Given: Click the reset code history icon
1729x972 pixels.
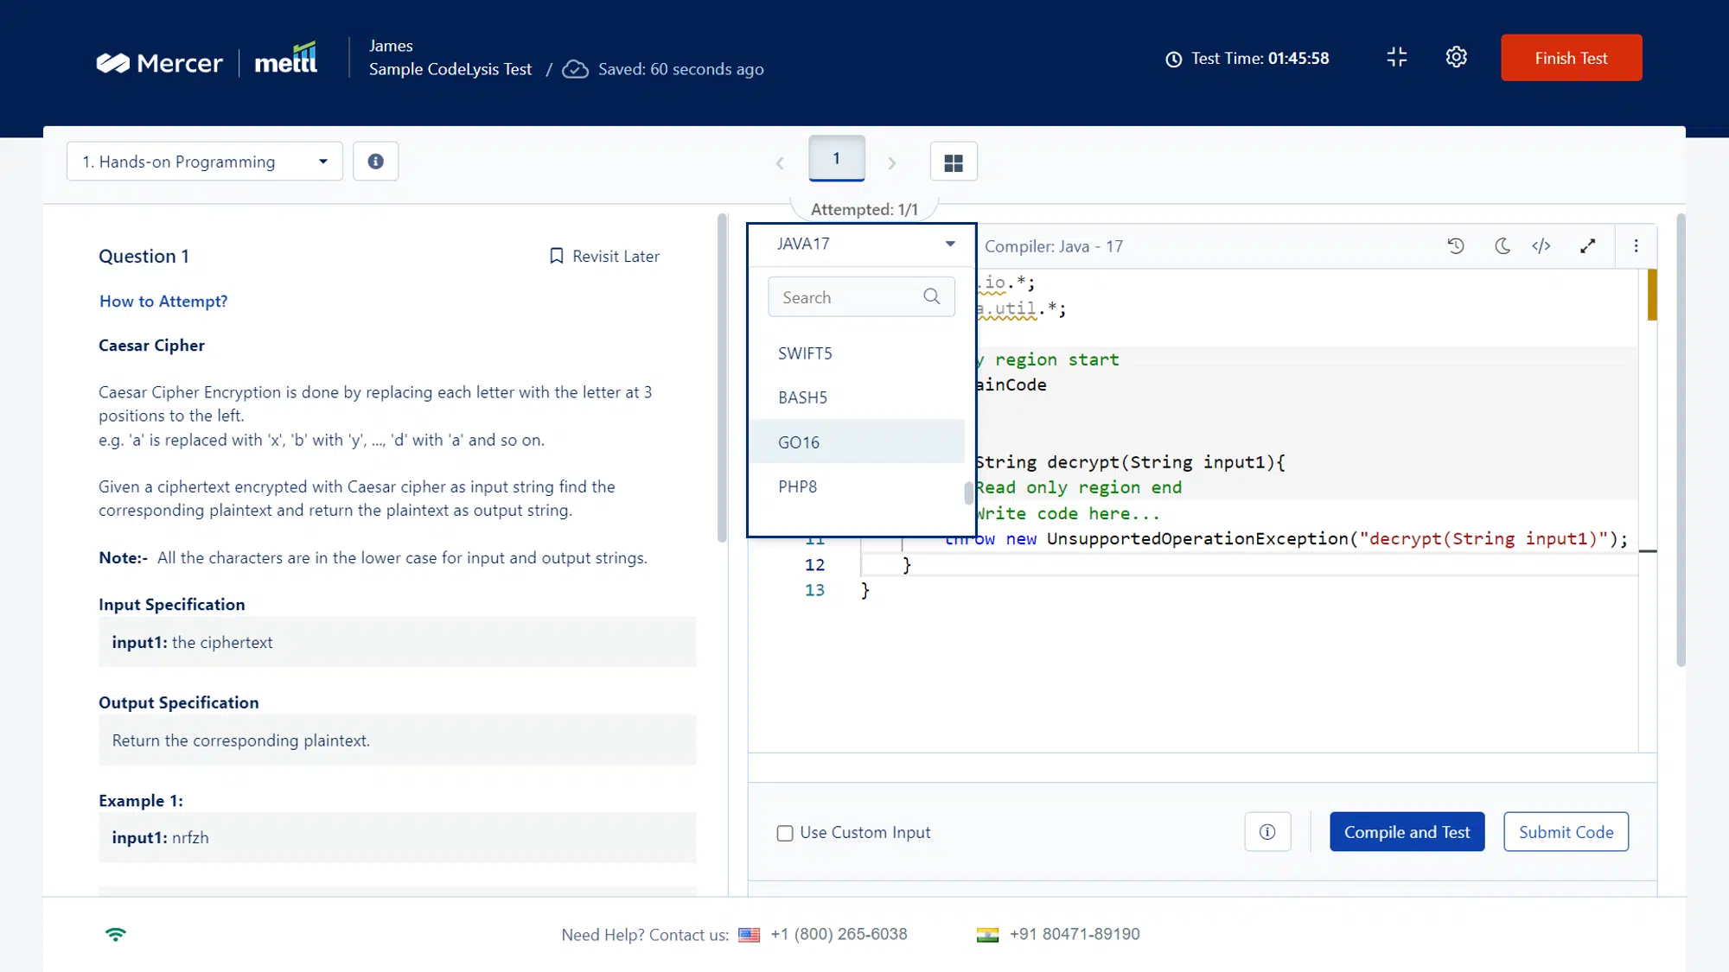Looking at the screenshot, I should coord(1456,246).
